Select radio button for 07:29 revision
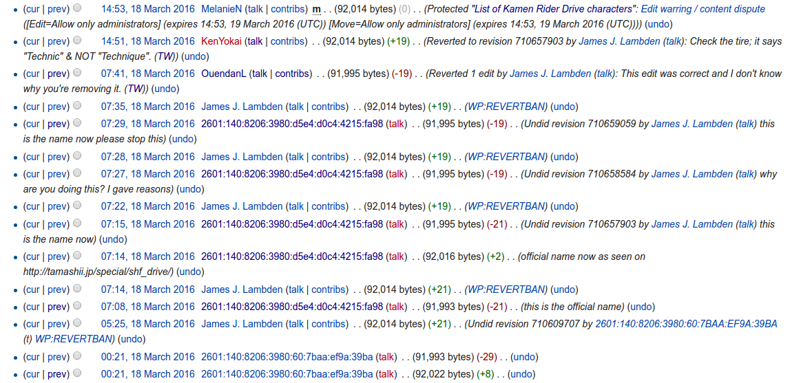The height and width of the screenshot is (383, 790). coord(77,123)
